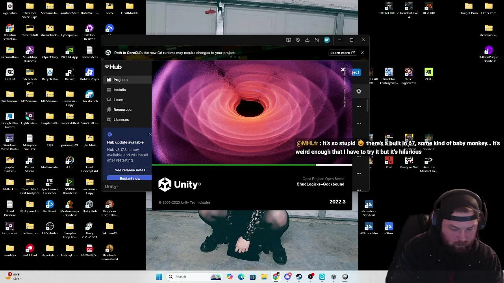Viewport: 504px width, 283px height.
Task: Open NVIDIA Broadcast desktop icon
Action: coord(70,186)
